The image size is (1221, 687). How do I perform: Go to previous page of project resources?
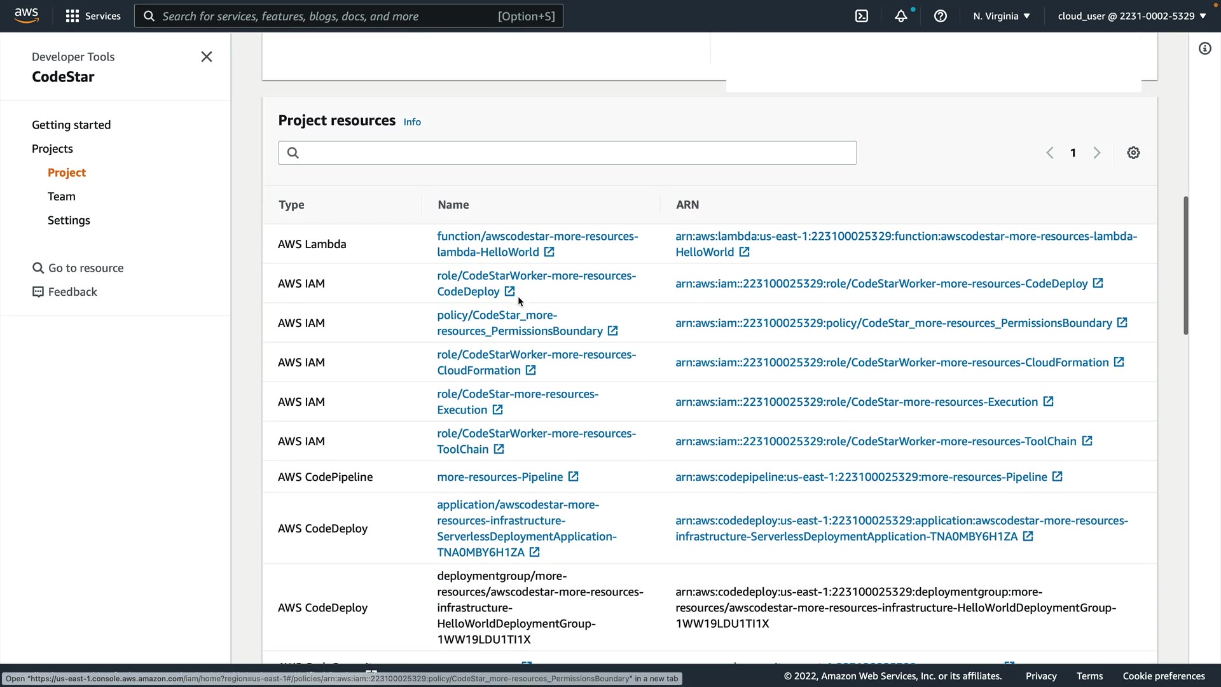[1050, 153]
